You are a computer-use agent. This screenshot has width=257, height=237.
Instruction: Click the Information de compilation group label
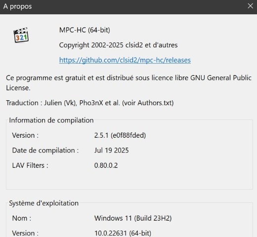[x=51, y=120]
